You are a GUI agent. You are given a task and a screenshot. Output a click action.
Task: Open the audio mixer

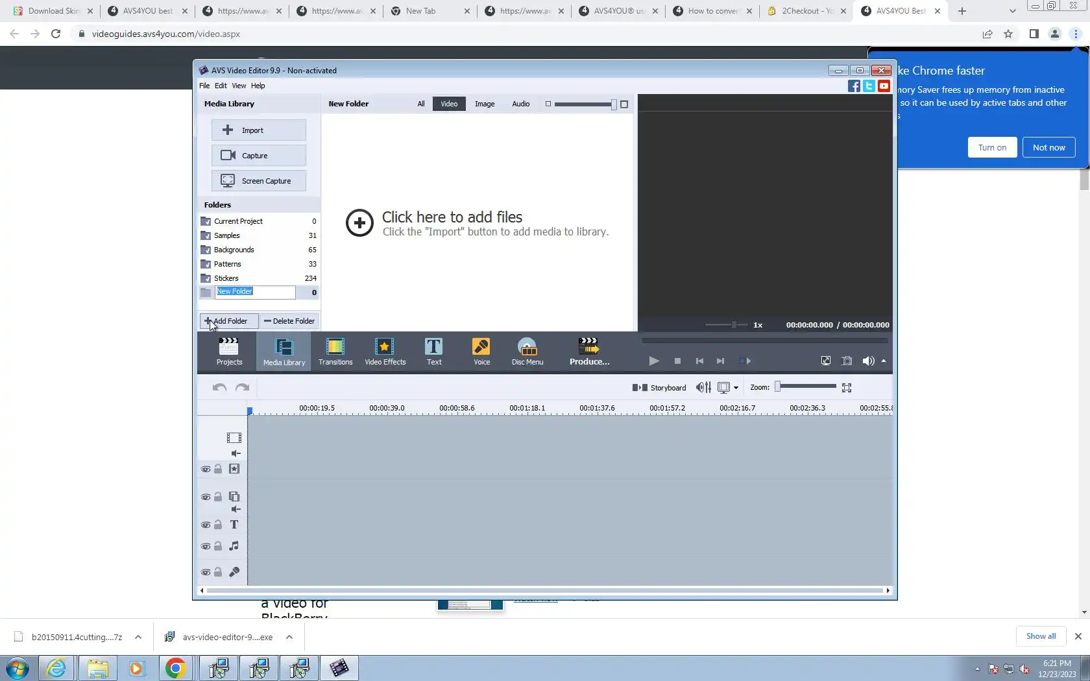[703, 387]
